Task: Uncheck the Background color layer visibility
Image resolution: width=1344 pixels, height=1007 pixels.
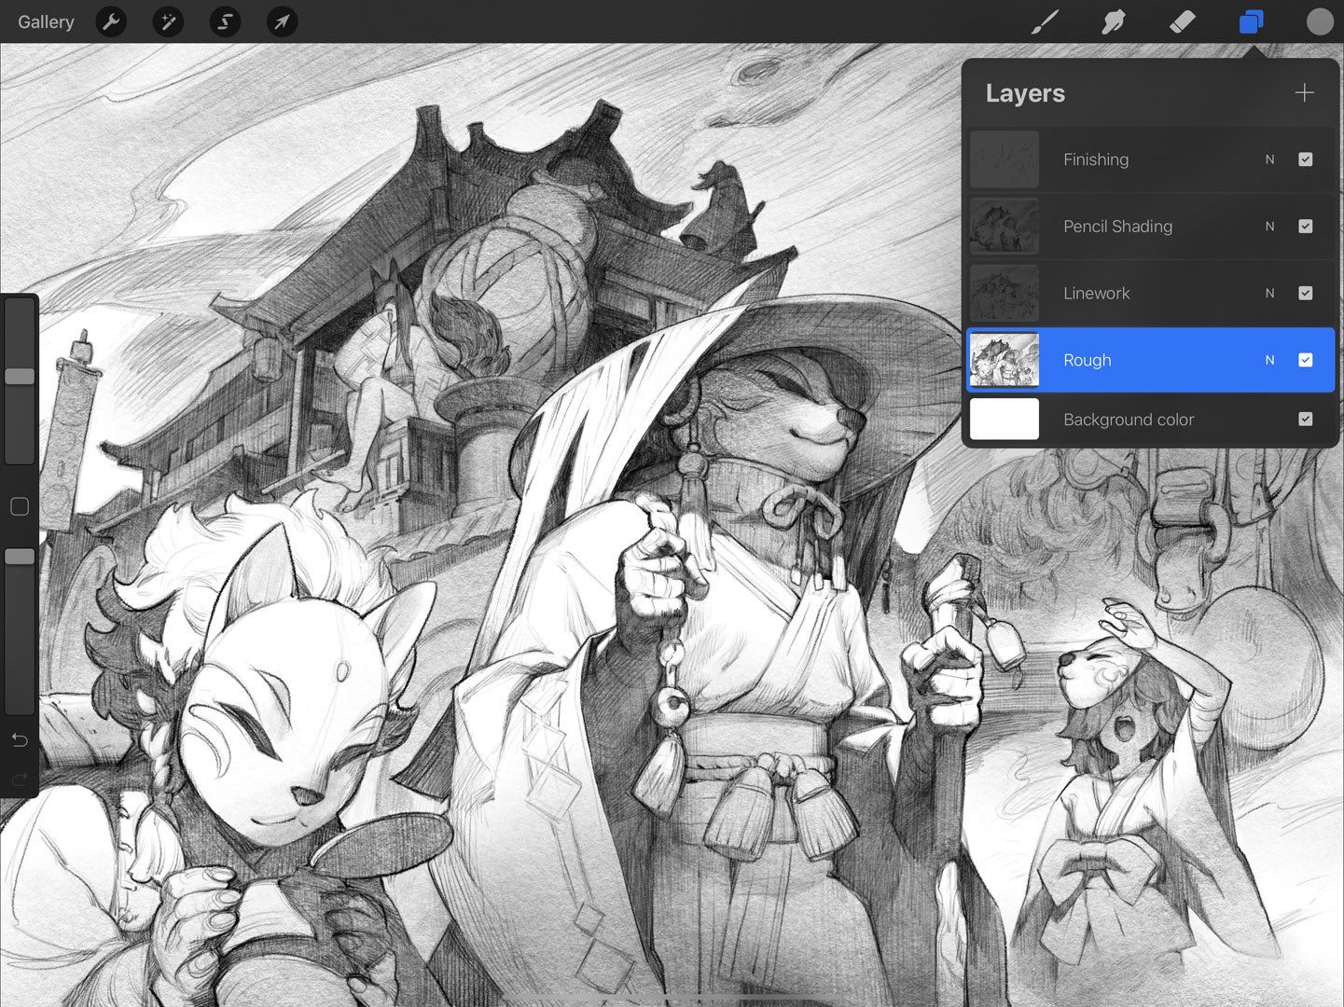Action: 1305,420
